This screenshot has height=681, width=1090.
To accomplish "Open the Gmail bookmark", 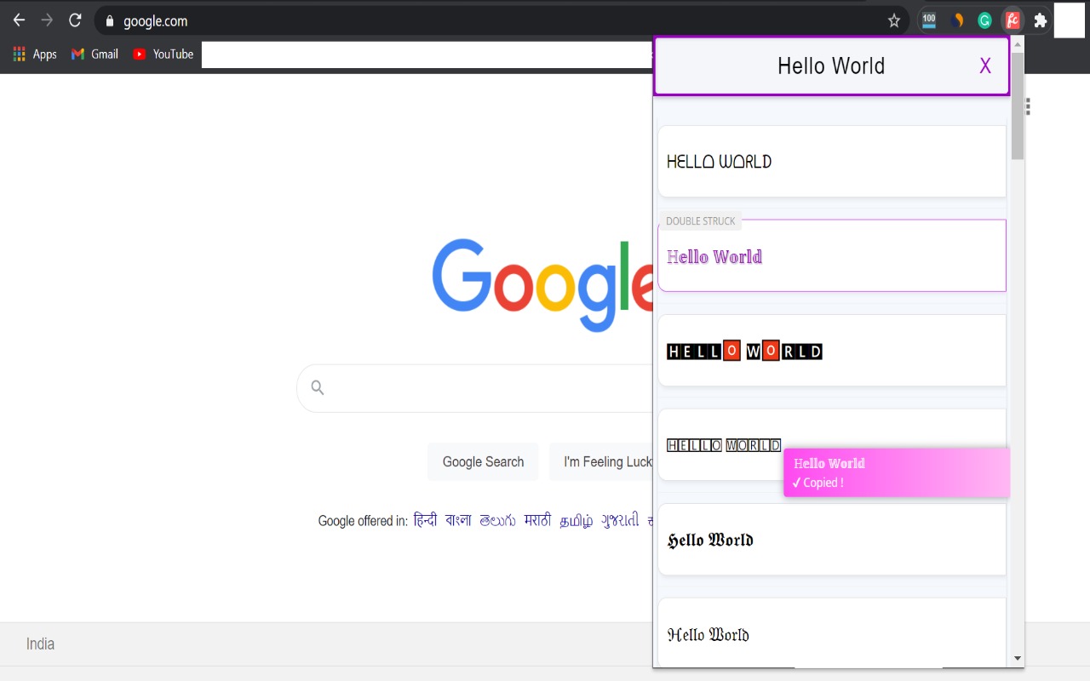I will click(95, 54).
